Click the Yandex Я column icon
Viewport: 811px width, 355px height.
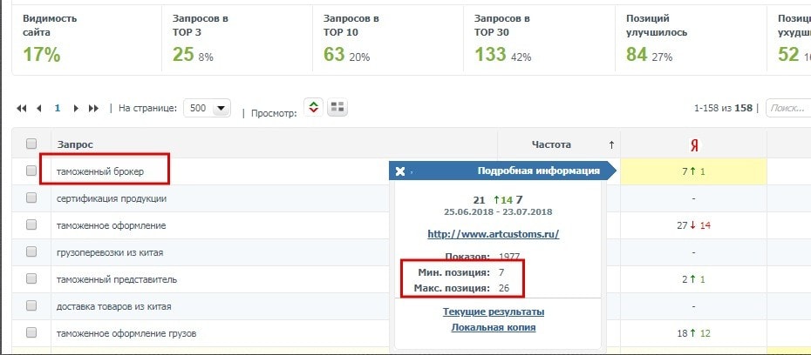tap(695, 144)
